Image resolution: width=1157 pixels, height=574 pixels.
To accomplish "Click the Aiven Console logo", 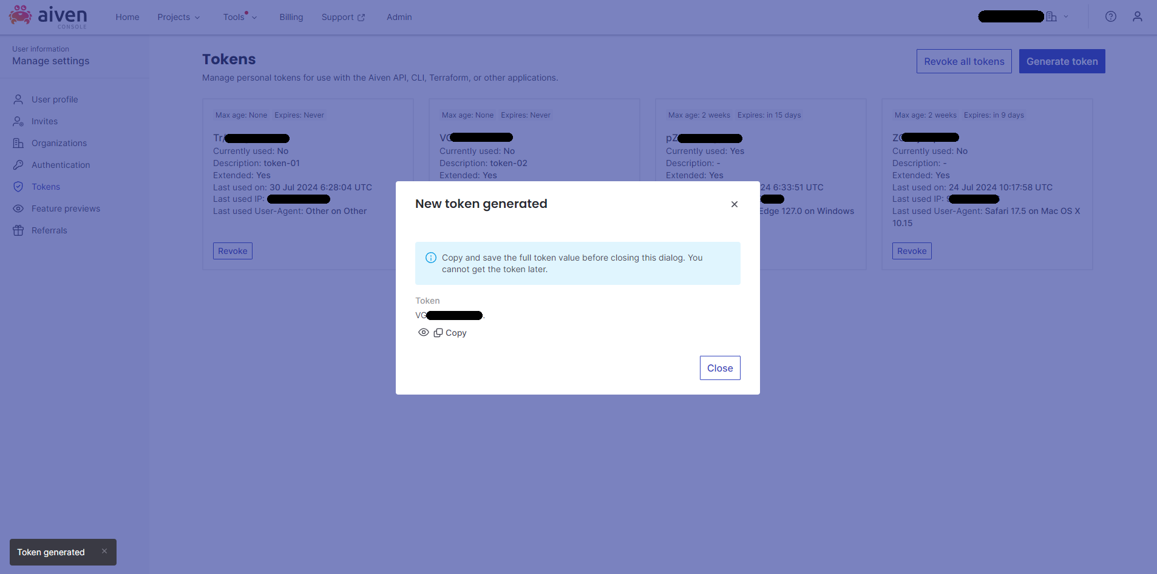I will click(x=47, y=16).
